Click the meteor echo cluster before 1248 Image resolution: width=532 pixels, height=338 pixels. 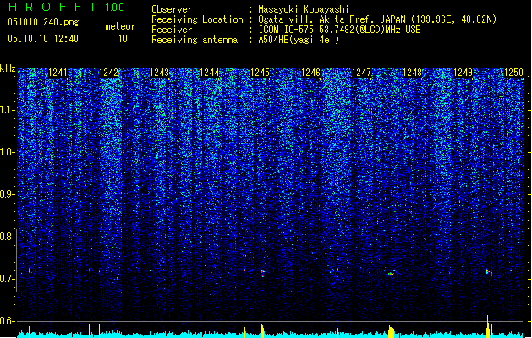pyautogui.click(x=392, y=273)
